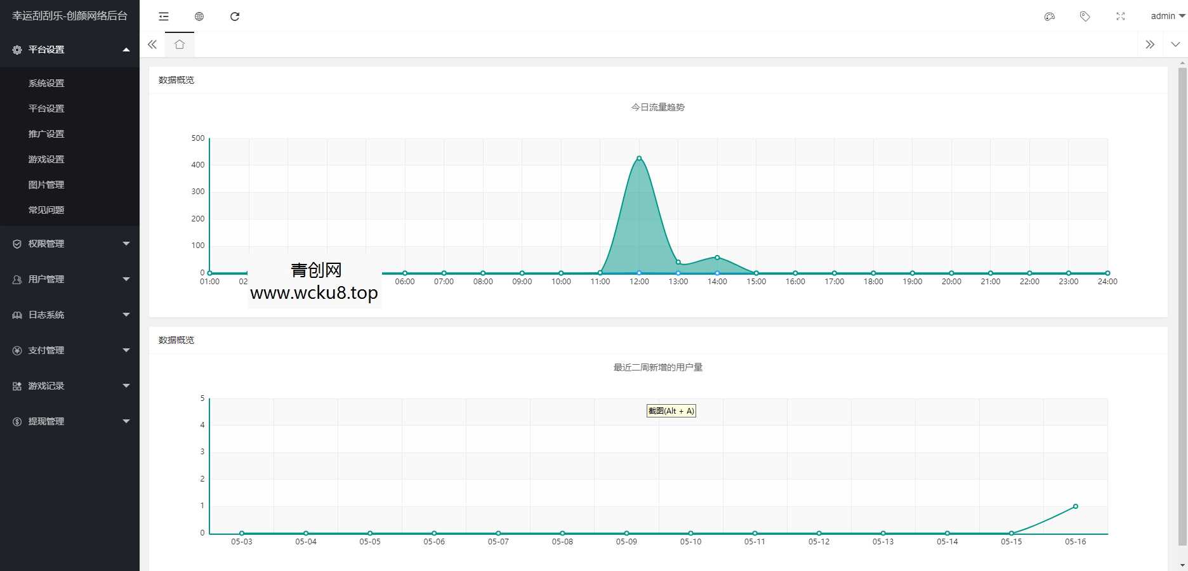1188x571 pixels.
Task: Refresh the page using the reload icon
Action: (x=235, y=16)
